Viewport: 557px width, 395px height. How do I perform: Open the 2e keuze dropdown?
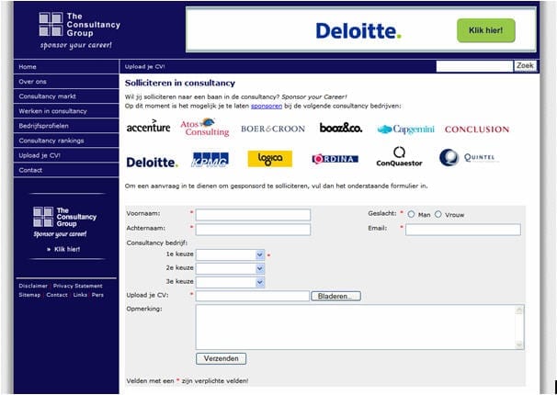click(230, 268)
